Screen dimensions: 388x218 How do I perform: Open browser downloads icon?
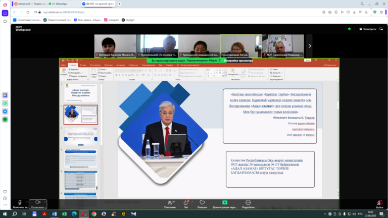pos(354,12)
